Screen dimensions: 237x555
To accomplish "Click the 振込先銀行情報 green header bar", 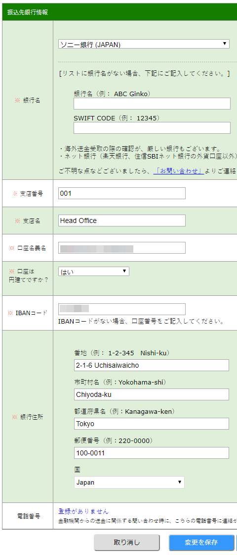I will coord(119,12).
